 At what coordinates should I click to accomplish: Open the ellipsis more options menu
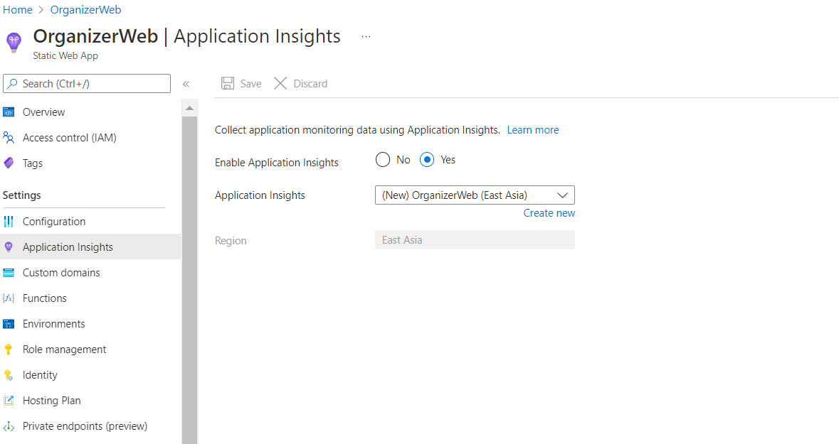point(366,37)
